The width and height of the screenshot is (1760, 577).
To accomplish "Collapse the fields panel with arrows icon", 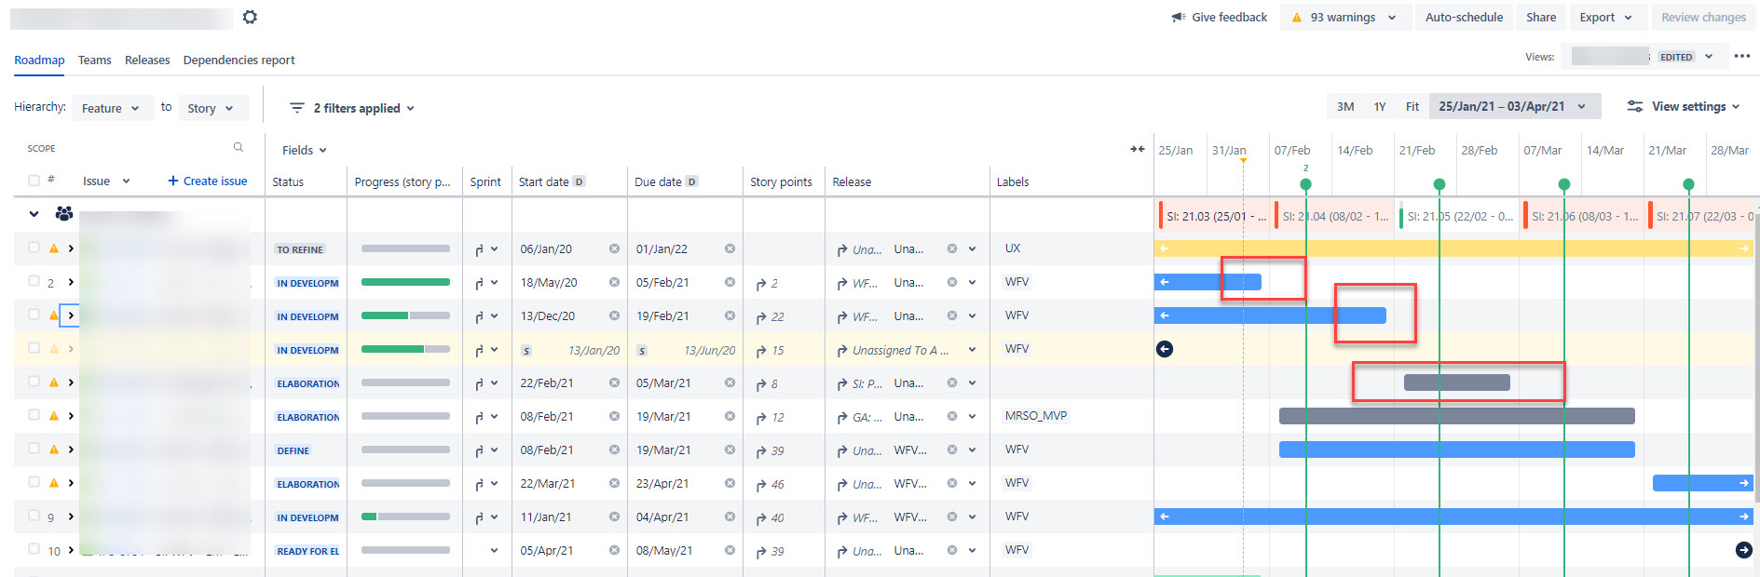I will [1138, 149].
